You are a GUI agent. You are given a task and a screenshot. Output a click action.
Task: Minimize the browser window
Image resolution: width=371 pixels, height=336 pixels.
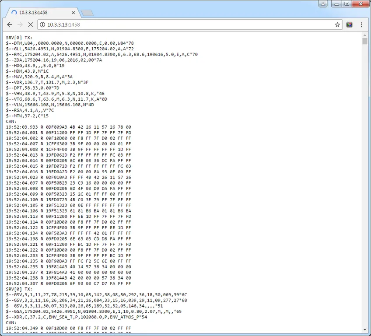coord(337,4)
